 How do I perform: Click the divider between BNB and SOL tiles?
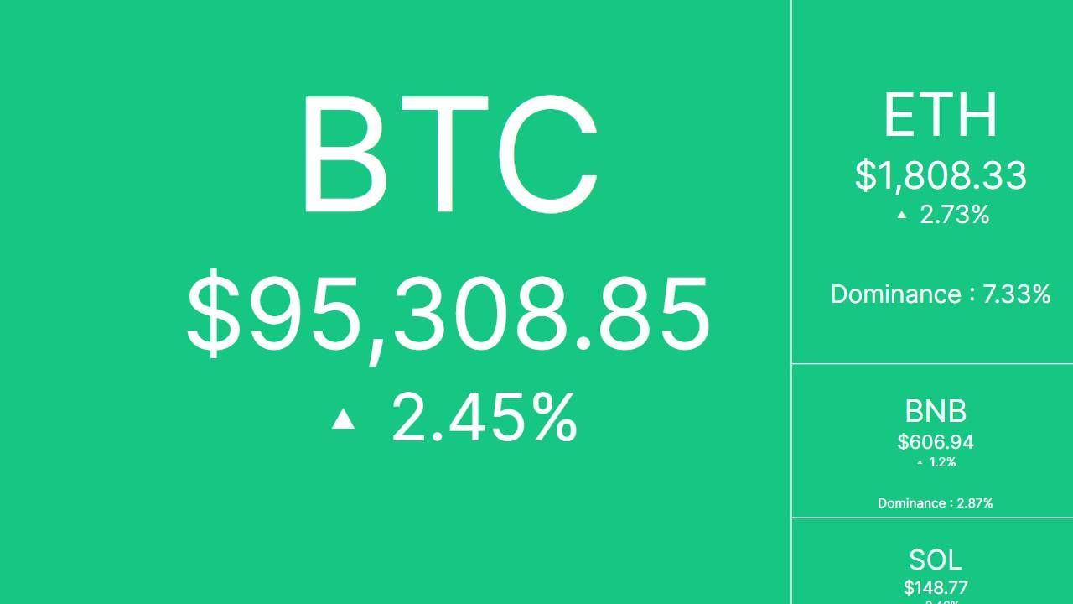(932, 518)
